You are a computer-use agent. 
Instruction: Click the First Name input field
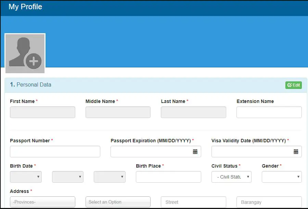(x=42, y=112)
